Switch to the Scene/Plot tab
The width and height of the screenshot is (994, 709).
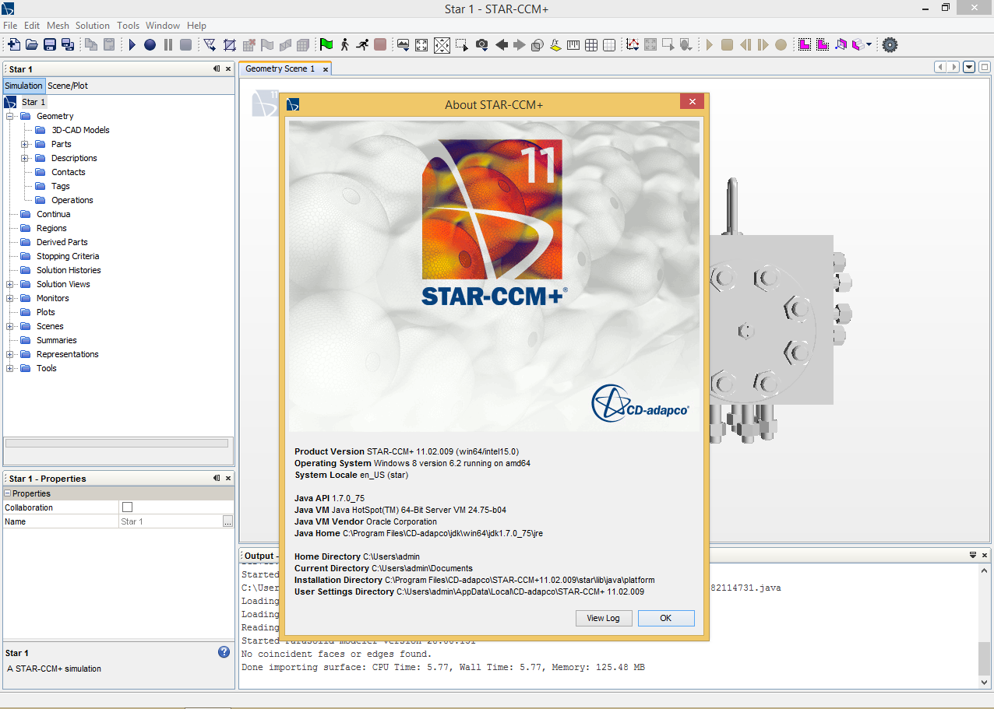(68, 86)
